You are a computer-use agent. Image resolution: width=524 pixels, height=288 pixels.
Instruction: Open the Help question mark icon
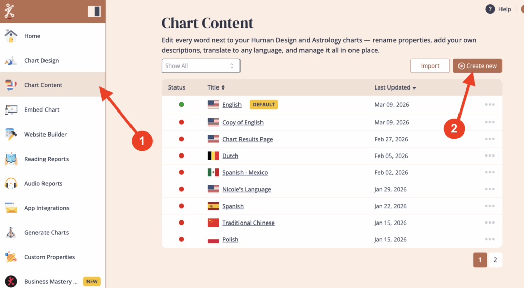point(490,9)
